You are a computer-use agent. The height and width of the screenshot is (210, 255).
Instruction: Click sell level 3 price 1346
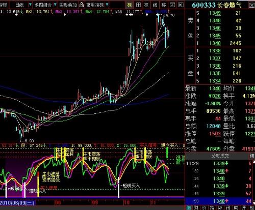pyautogui.click(x=215, y=28)
